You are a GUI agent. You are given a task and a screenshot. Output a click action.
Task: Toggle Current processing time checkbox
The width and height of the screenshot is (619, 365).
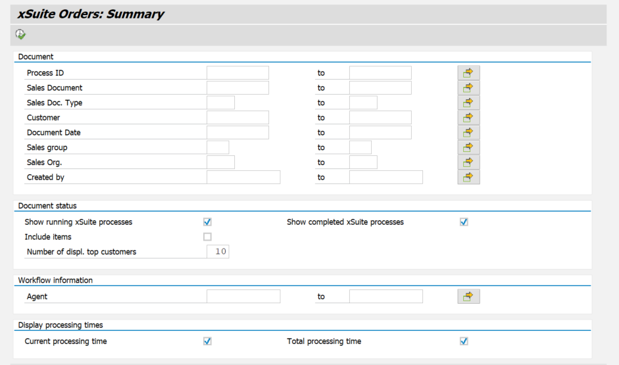point(207,341)
